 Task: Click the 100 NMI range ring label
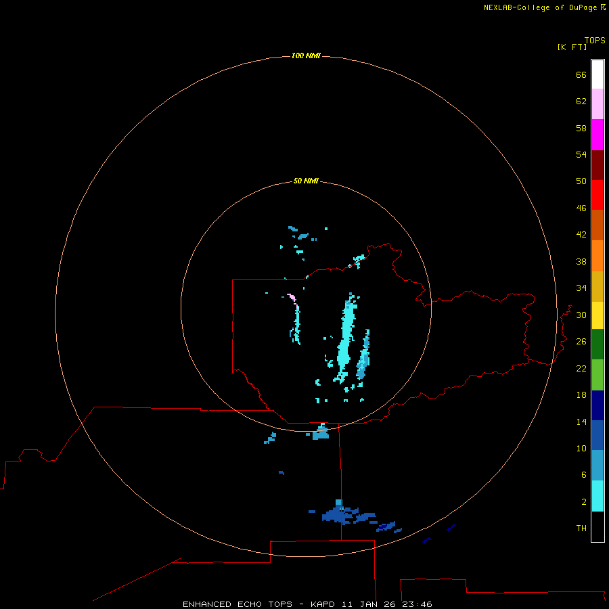point(306,55)
